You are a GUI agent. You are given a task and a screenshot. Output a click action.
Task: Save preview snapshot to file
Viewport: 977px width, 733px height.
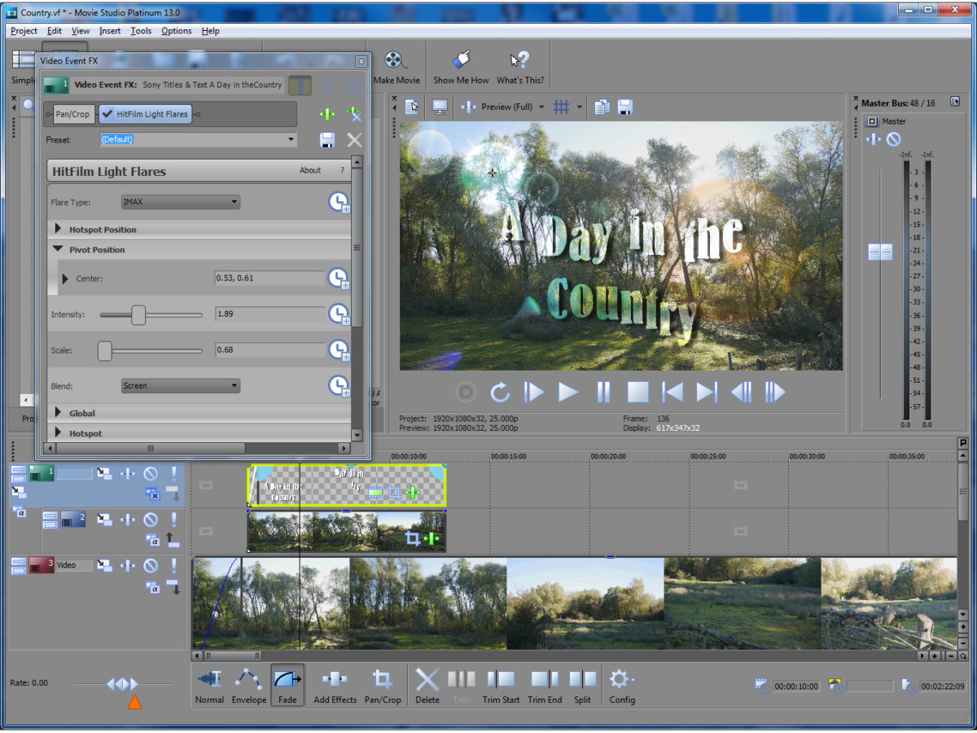(623, 107)
